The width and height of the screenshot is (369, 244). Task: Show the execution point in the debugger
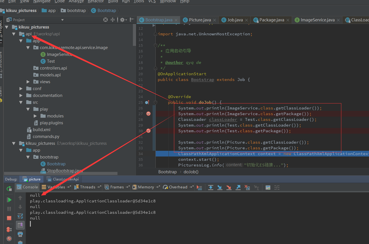[199, 187]
